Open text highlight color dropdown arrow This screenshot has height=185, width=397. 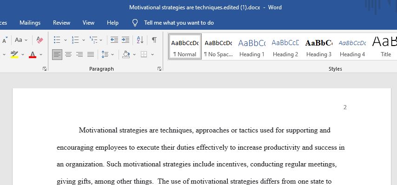point(23,54)
